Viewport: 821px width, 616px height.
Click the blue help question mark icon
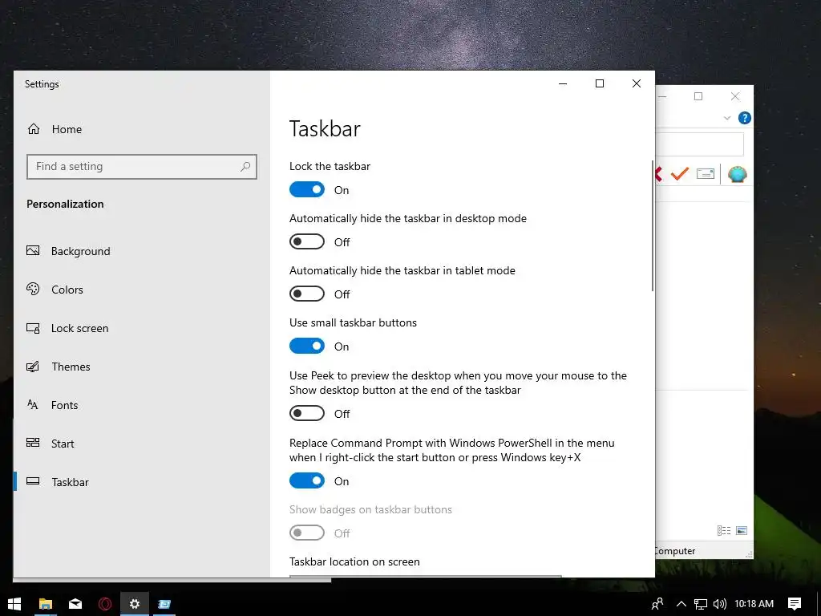click(744, 118)
